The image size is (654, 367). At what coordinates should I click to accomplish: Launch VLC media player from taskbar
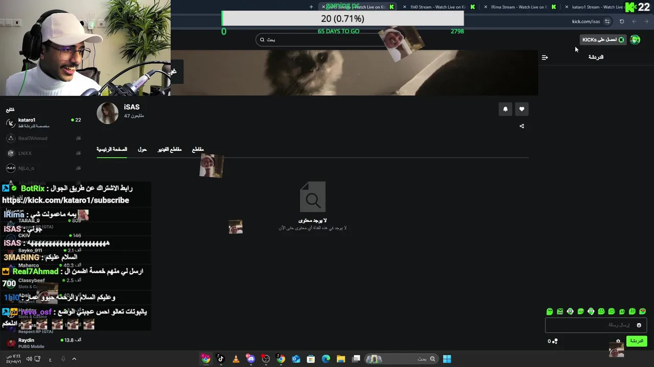click(x=236, y=359)
